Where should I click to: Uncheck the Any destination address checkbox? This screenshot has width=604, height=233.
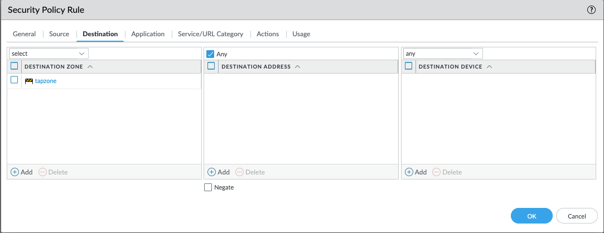pyautogui.click(x=210, y=54)
